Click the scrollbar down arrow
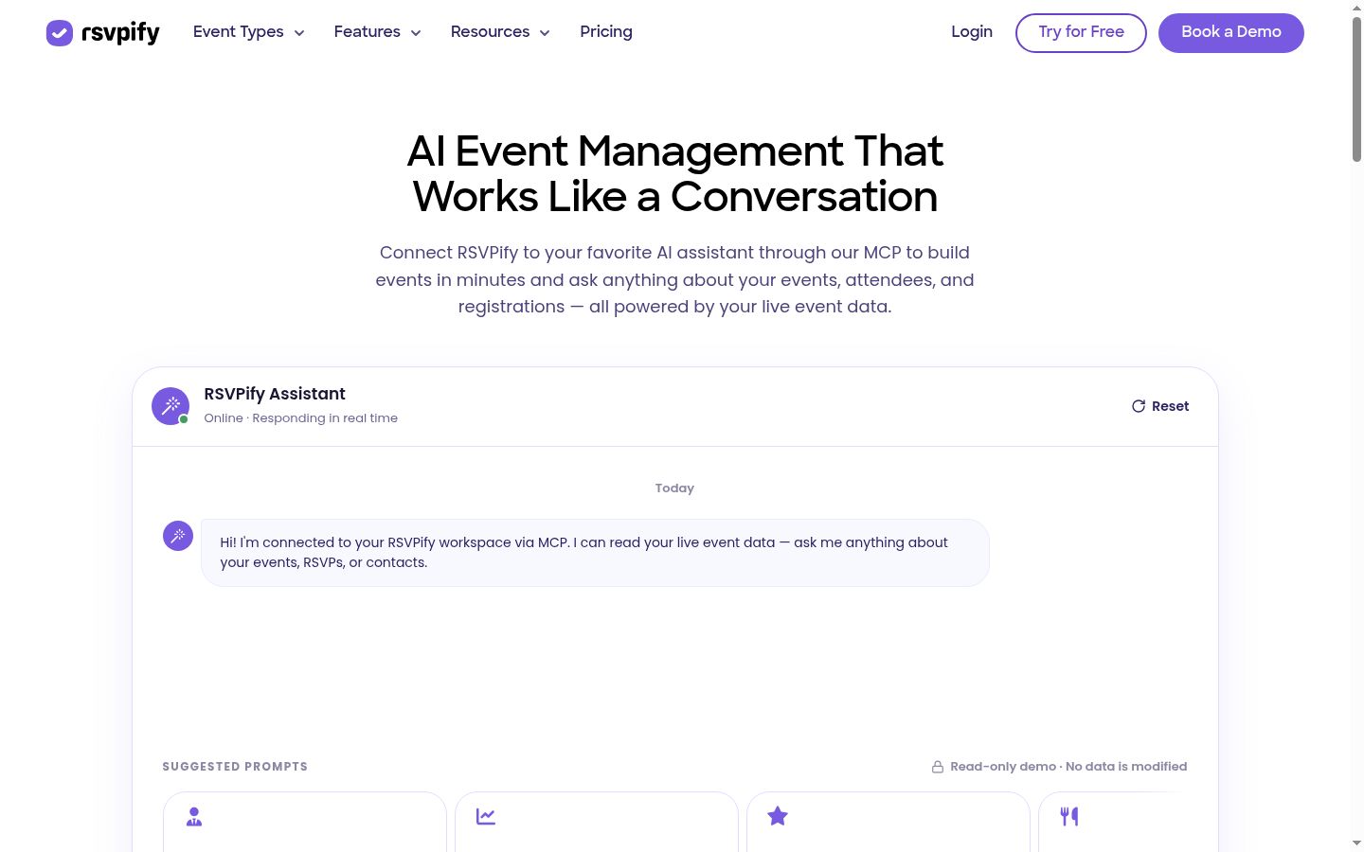Screen dimensions: 1364x852 point(1356,843)
